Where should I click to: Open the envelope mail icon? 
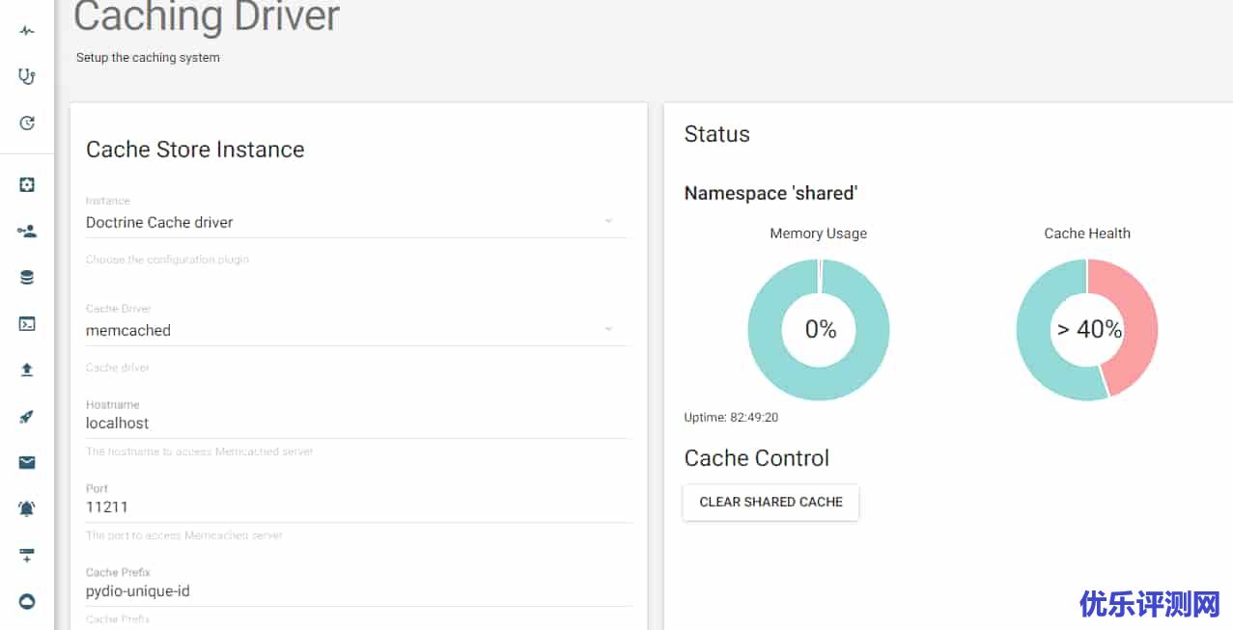(x=27, y=462)
